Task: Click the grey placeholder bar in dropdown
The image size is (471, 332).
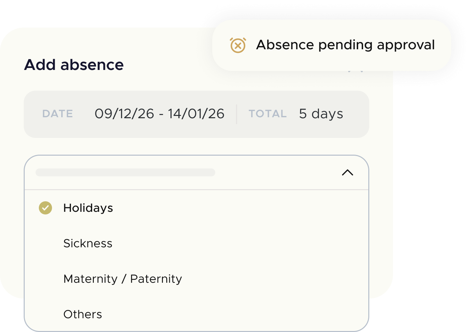Action: point(125,172)
